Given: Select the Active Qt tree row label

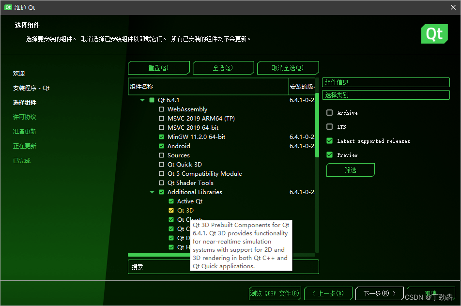Looking at the screenshot, I should pos(190,201).
